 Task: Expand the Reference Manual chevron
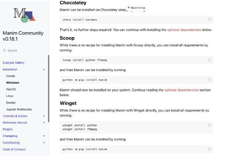coord(44,123)
